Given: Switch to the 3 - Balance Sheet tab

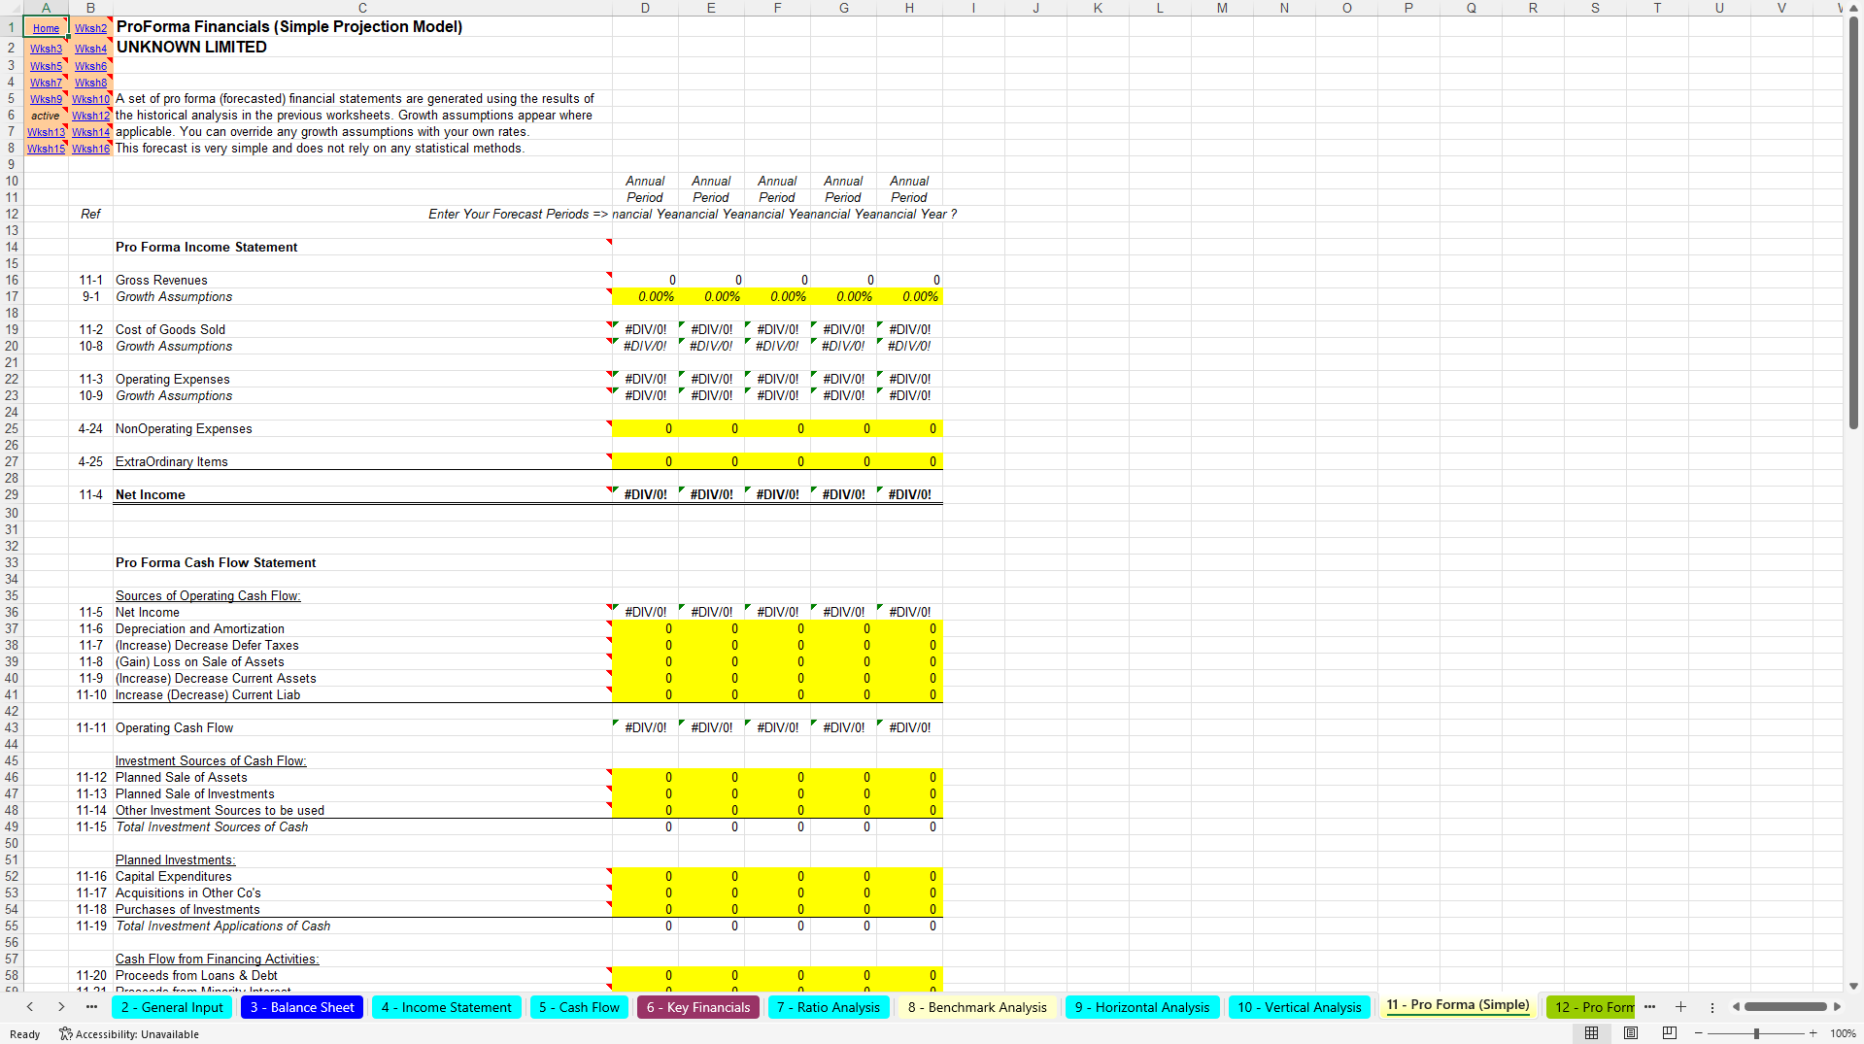Looking at the screenshot, I should 302,1007.
